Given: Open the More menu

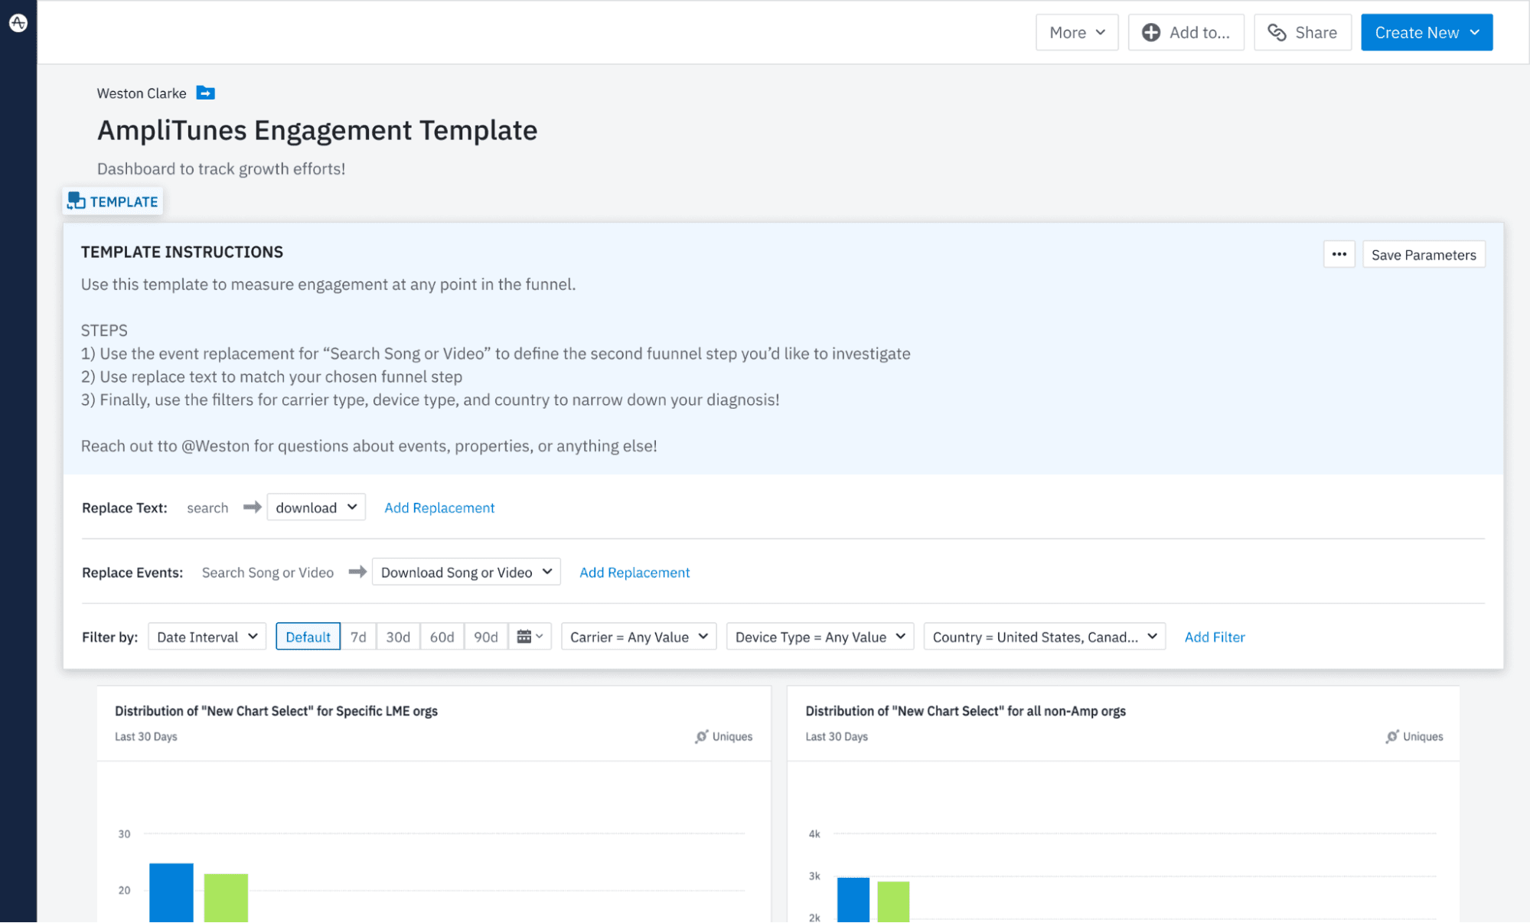Looking at the screenshot, I should (x=1076, y=32).
